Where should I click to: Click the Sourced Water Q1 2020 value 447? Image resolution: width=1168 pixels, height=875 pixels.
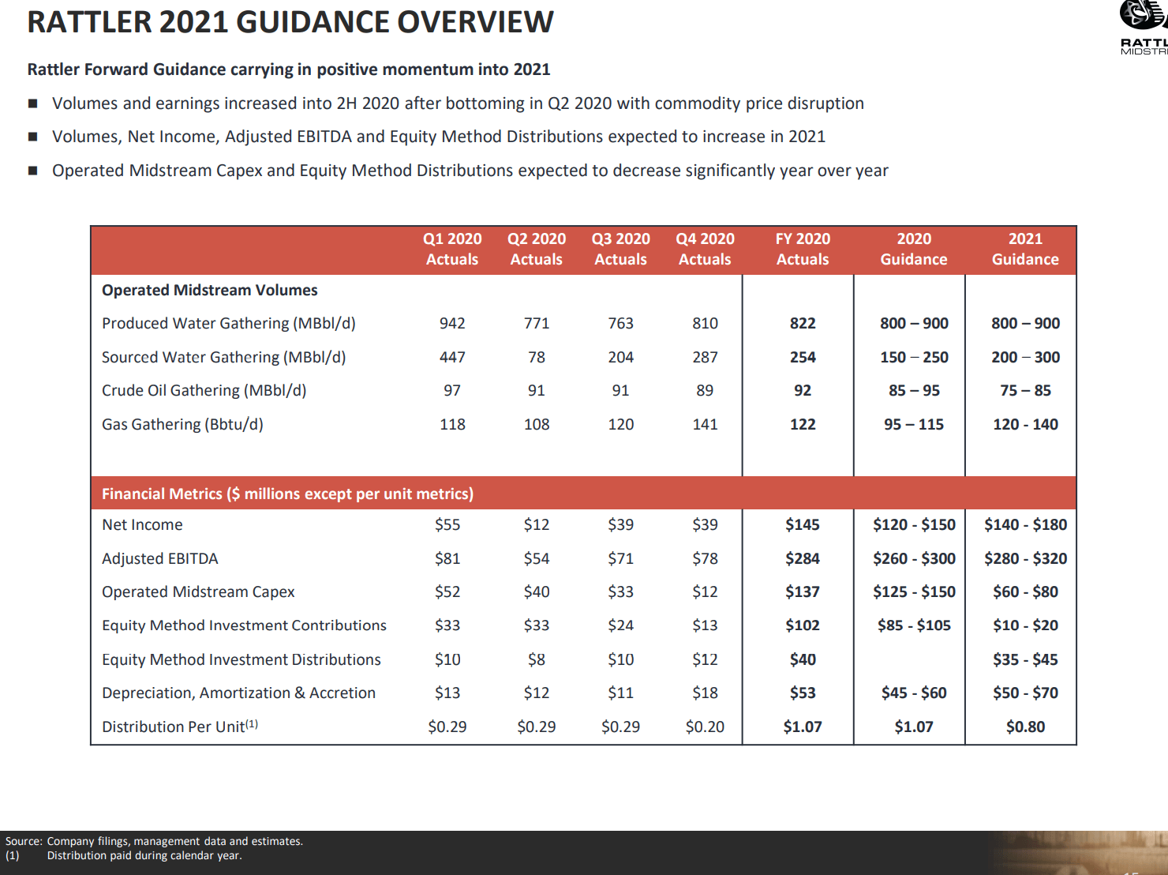click(x=452, y=358)
